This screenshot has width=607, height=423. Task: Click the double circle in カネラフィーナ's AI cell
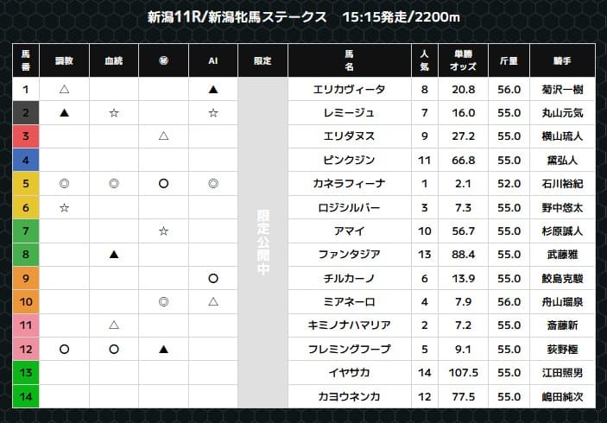click(212, 183)
